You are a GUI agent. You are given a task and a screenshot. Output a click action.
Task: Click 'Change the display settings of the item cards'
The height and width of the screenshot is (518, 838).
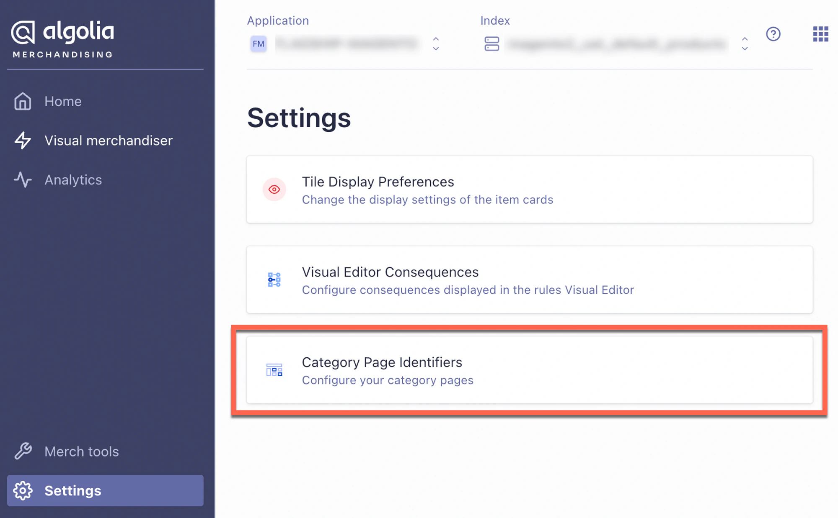(427, 200)
